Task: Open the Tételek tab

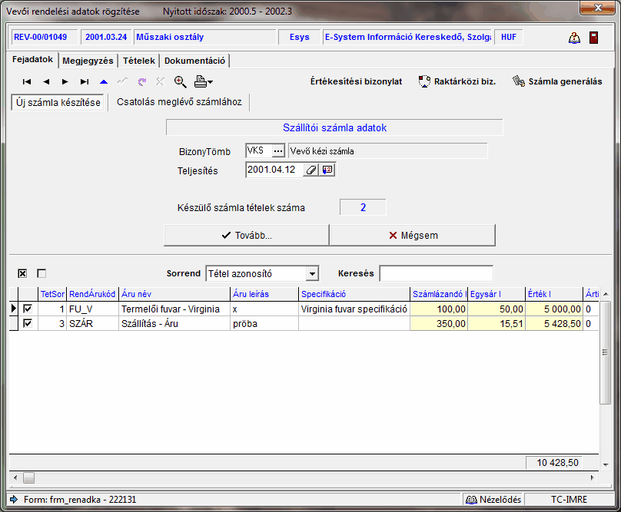Action: pyautogui.click(x=138, y=61)
